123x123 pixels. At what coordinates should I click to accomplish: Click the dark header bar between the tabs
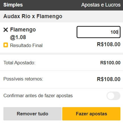point(52,5)
